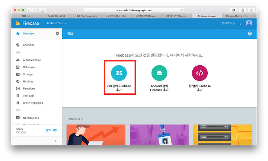The image size is (268, 161).
Task: Open the yellow server rack card
Action: tap(223, 135)
